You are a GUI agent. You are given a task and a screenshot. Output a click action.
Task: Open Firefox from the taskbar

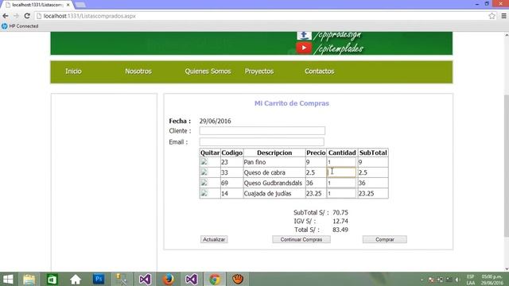click(168, 279)
